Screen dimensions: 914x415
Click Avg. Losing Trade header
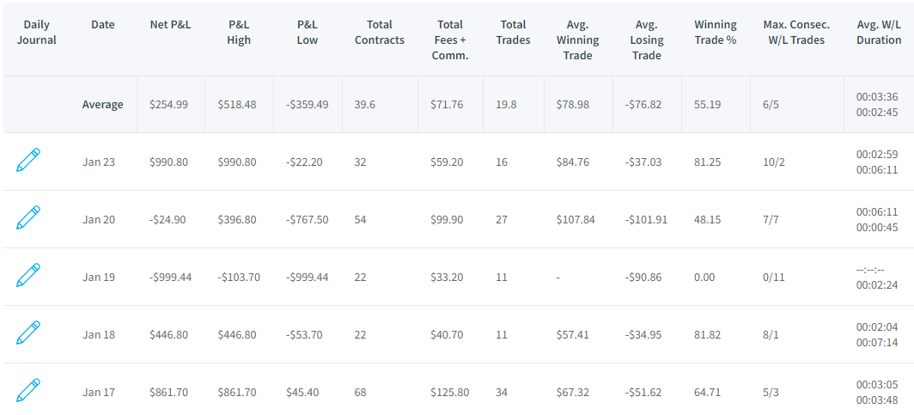tap(647, 40)
